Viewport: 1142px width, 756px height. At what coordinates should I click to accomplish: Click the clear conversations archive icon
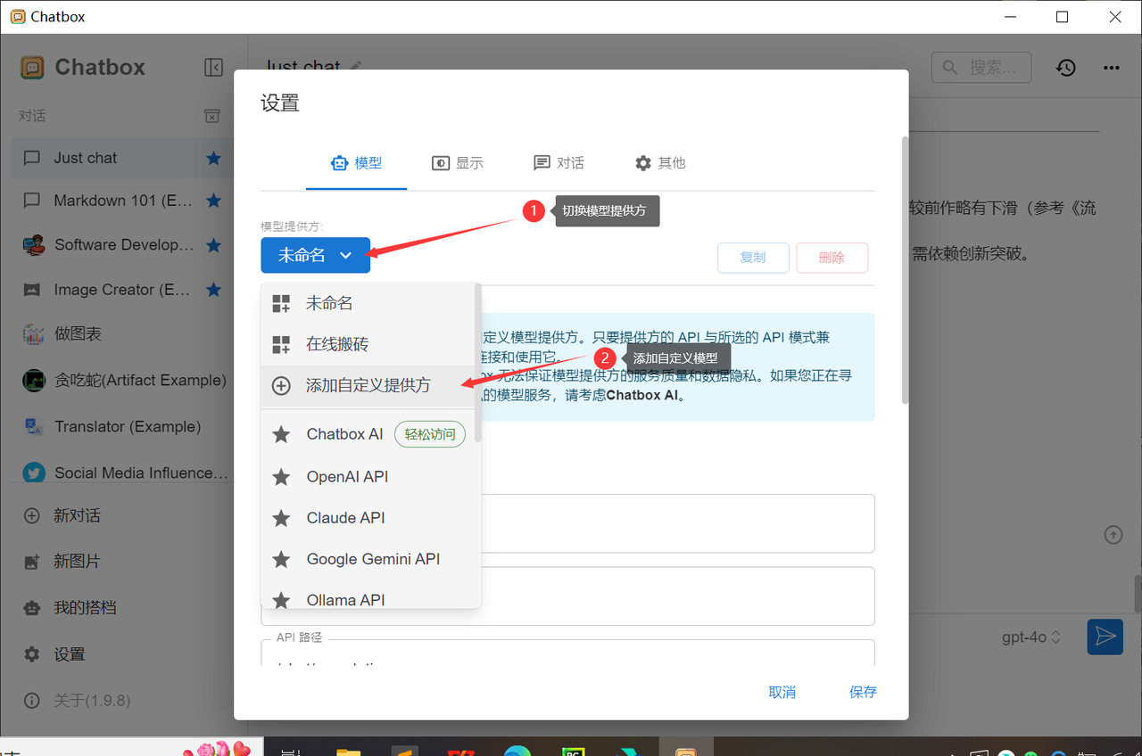[212, 116]
